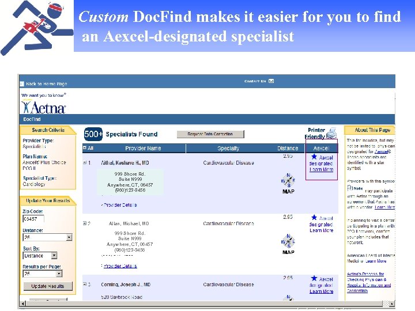Click the Aexcel link in About This Page
The height and width of the screenshot is (311, 415).
click(x=383, y=151)
